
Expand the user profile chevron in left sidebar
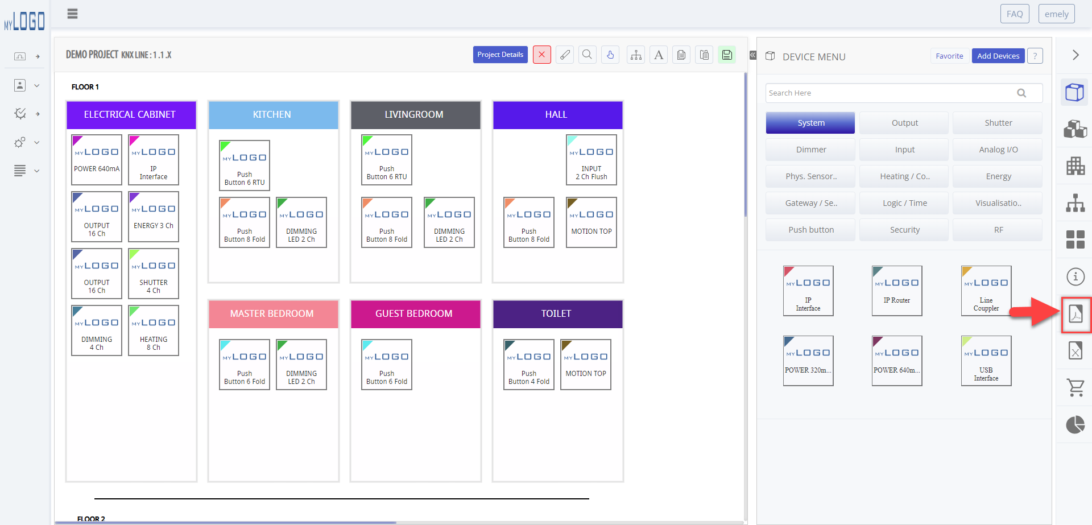pyautogui.click(x=36, y=85)
